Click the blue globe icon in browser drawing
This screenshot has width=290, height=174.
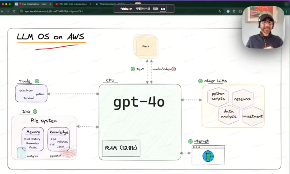pyautogui.click(x=208, y=156)
